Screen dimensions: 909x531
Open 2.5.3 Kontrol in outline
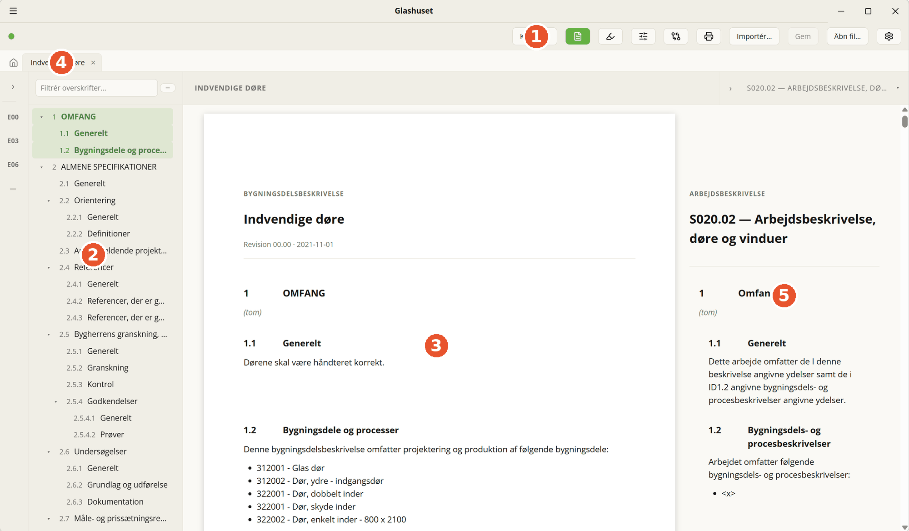pos(102,384)
